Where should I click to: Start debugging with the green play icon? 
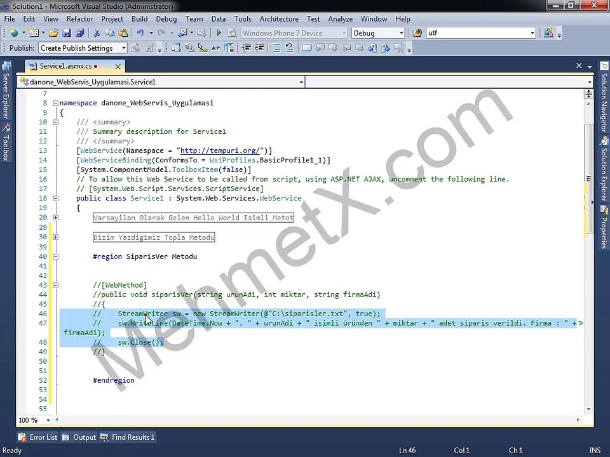coord(219,33)
